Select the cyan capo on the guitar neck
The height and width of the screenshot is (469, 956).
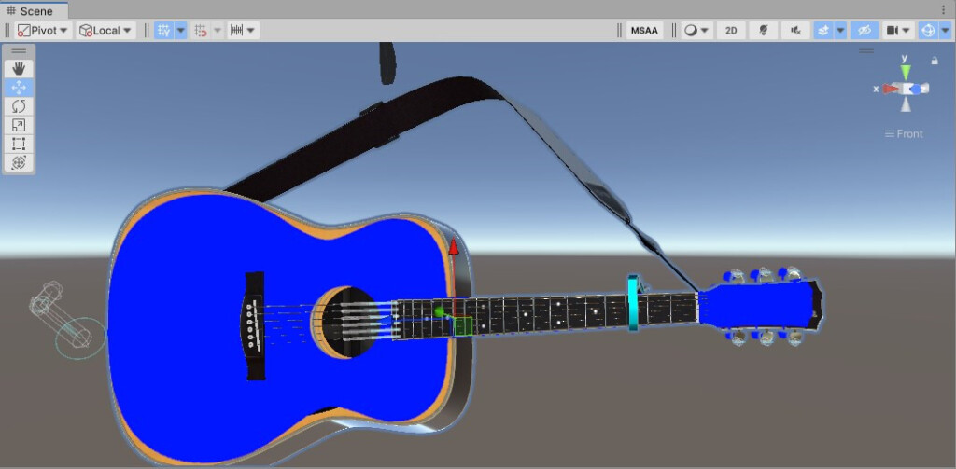[634, 303]
